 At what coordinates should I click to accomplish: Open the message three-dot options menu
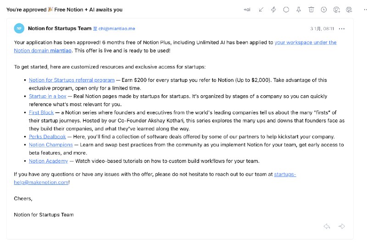tap(342, 28)
